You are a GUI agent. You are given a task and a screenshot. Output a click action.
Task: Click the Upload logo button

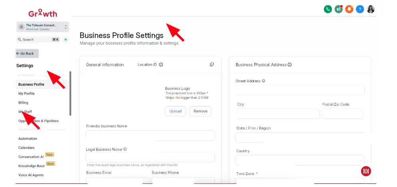coord(175,111)
